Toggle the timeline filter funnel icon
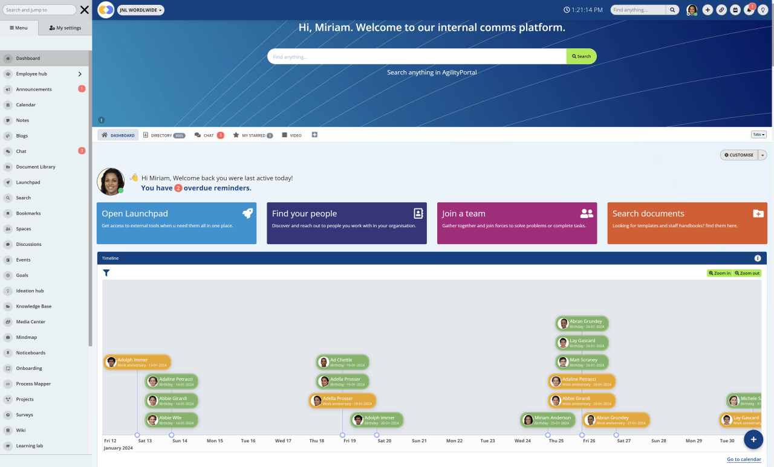Screen dimensions: 774x467 click(x=106, y=272)
